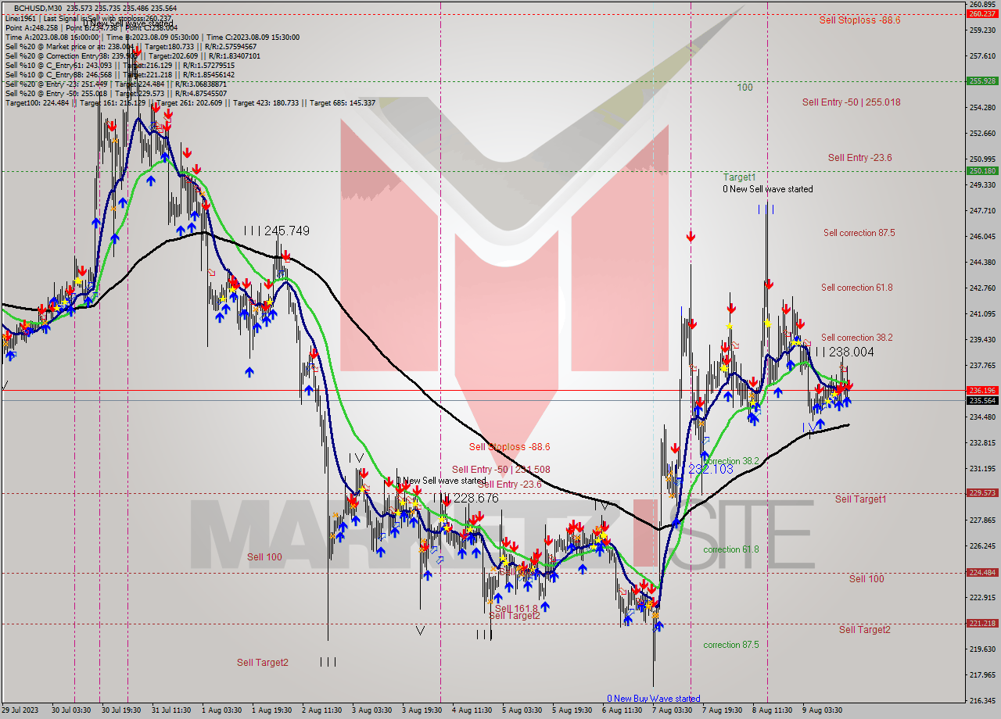The width and height of the screenshot is (1001, 719).
Task: Select the green 255.928 price tag
Action: 981,80
